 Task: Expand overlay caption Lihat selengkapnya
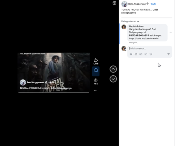pyautogui.click(x=61, y=88)
